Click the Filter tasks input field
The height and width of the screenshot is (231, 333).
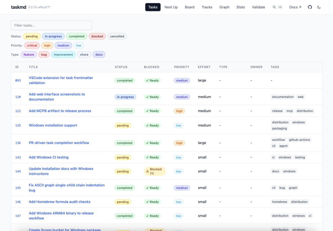pos(51,25)
